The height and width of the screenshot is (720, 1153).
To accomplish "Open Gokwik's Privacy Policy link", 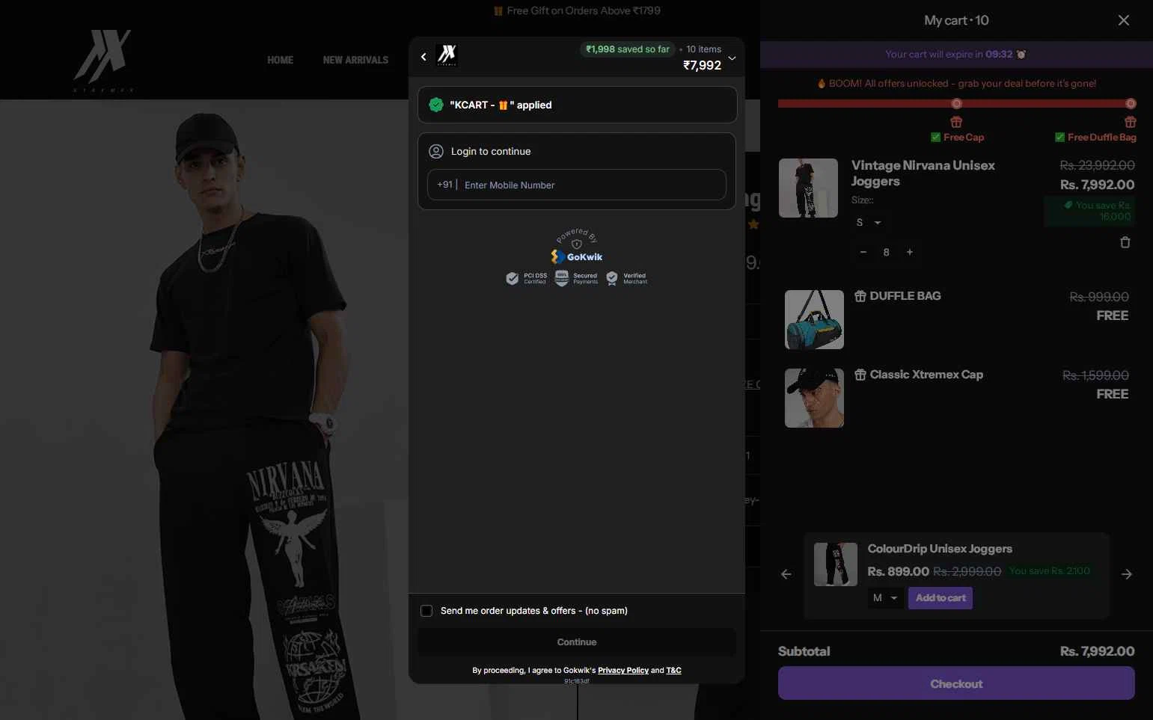I will coord(623,671).
